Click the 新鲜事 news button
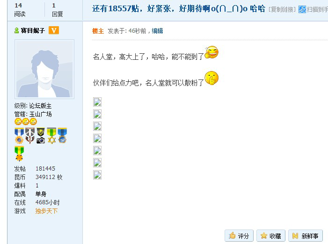Screen dimensions: 328x244 (306, 236)
